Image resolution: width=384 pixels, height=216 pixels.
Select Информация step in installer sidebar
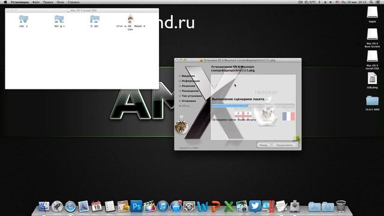(190, 81)
